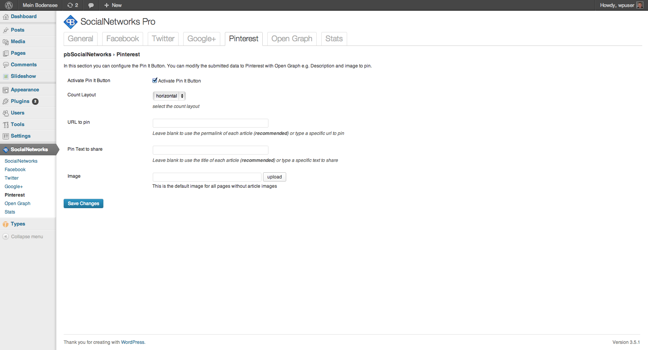
Task: Click the SocialNetworks menu icon in sidebar
Action: coord(6,150)
